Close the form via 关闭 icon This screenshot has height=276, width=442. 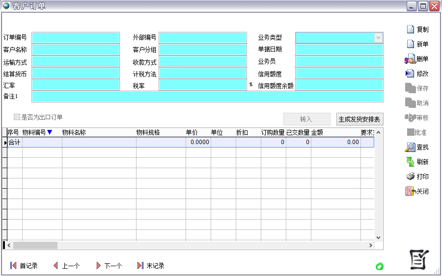tap(410, 191)
